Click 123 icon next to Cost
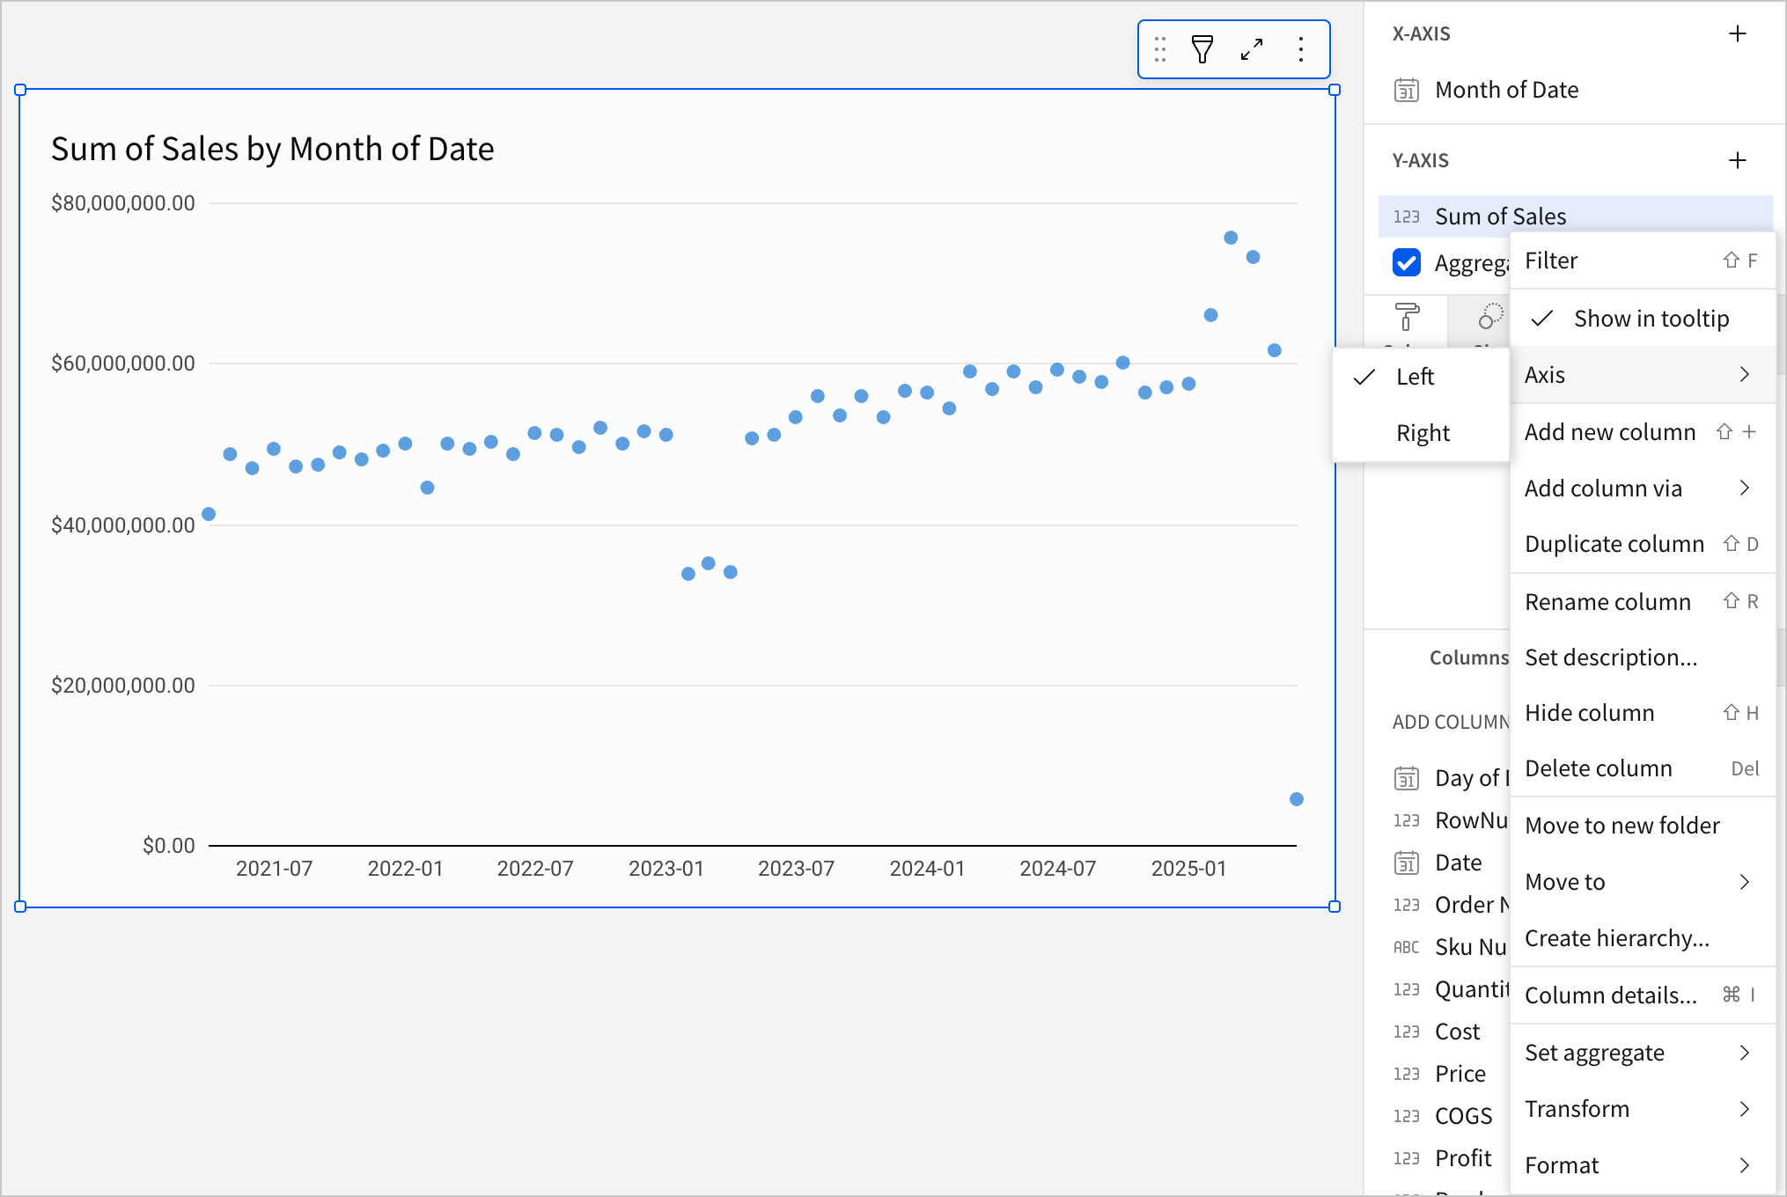This screenshot has height=1197, width=1787. [1407, 1032]
